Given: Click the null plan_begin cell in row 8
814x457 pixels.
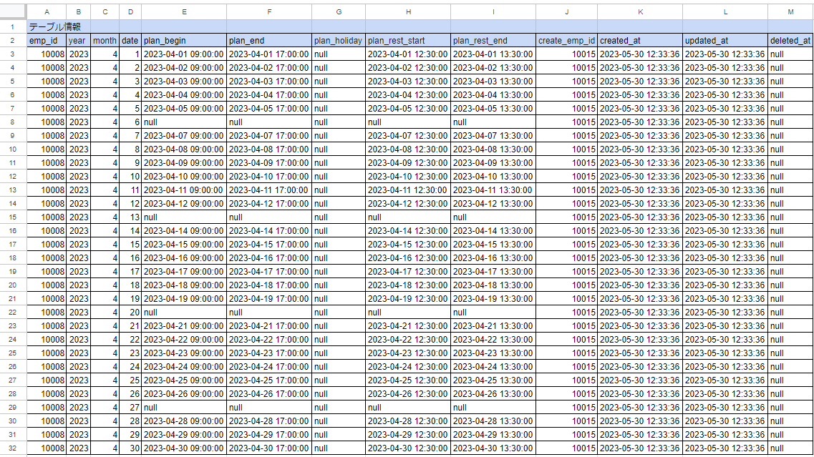Looking at the screenshot, I should click(x=184, y=122).
